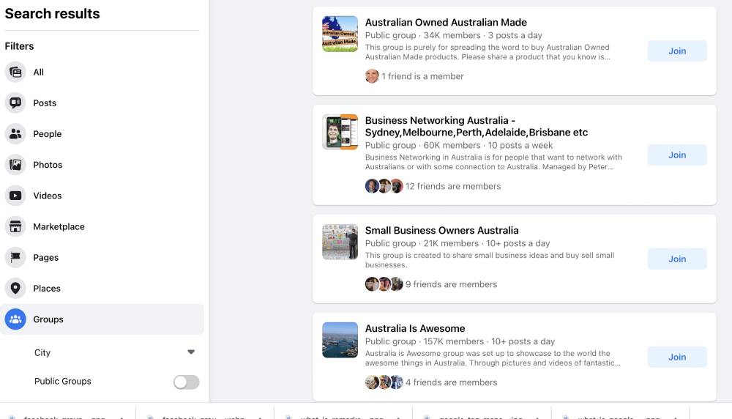732x419 pixels.
Task: Click the Filters heading
Action: point(19,46)
